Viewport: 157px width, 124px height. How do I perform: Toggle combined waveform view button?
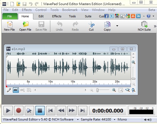16,90
